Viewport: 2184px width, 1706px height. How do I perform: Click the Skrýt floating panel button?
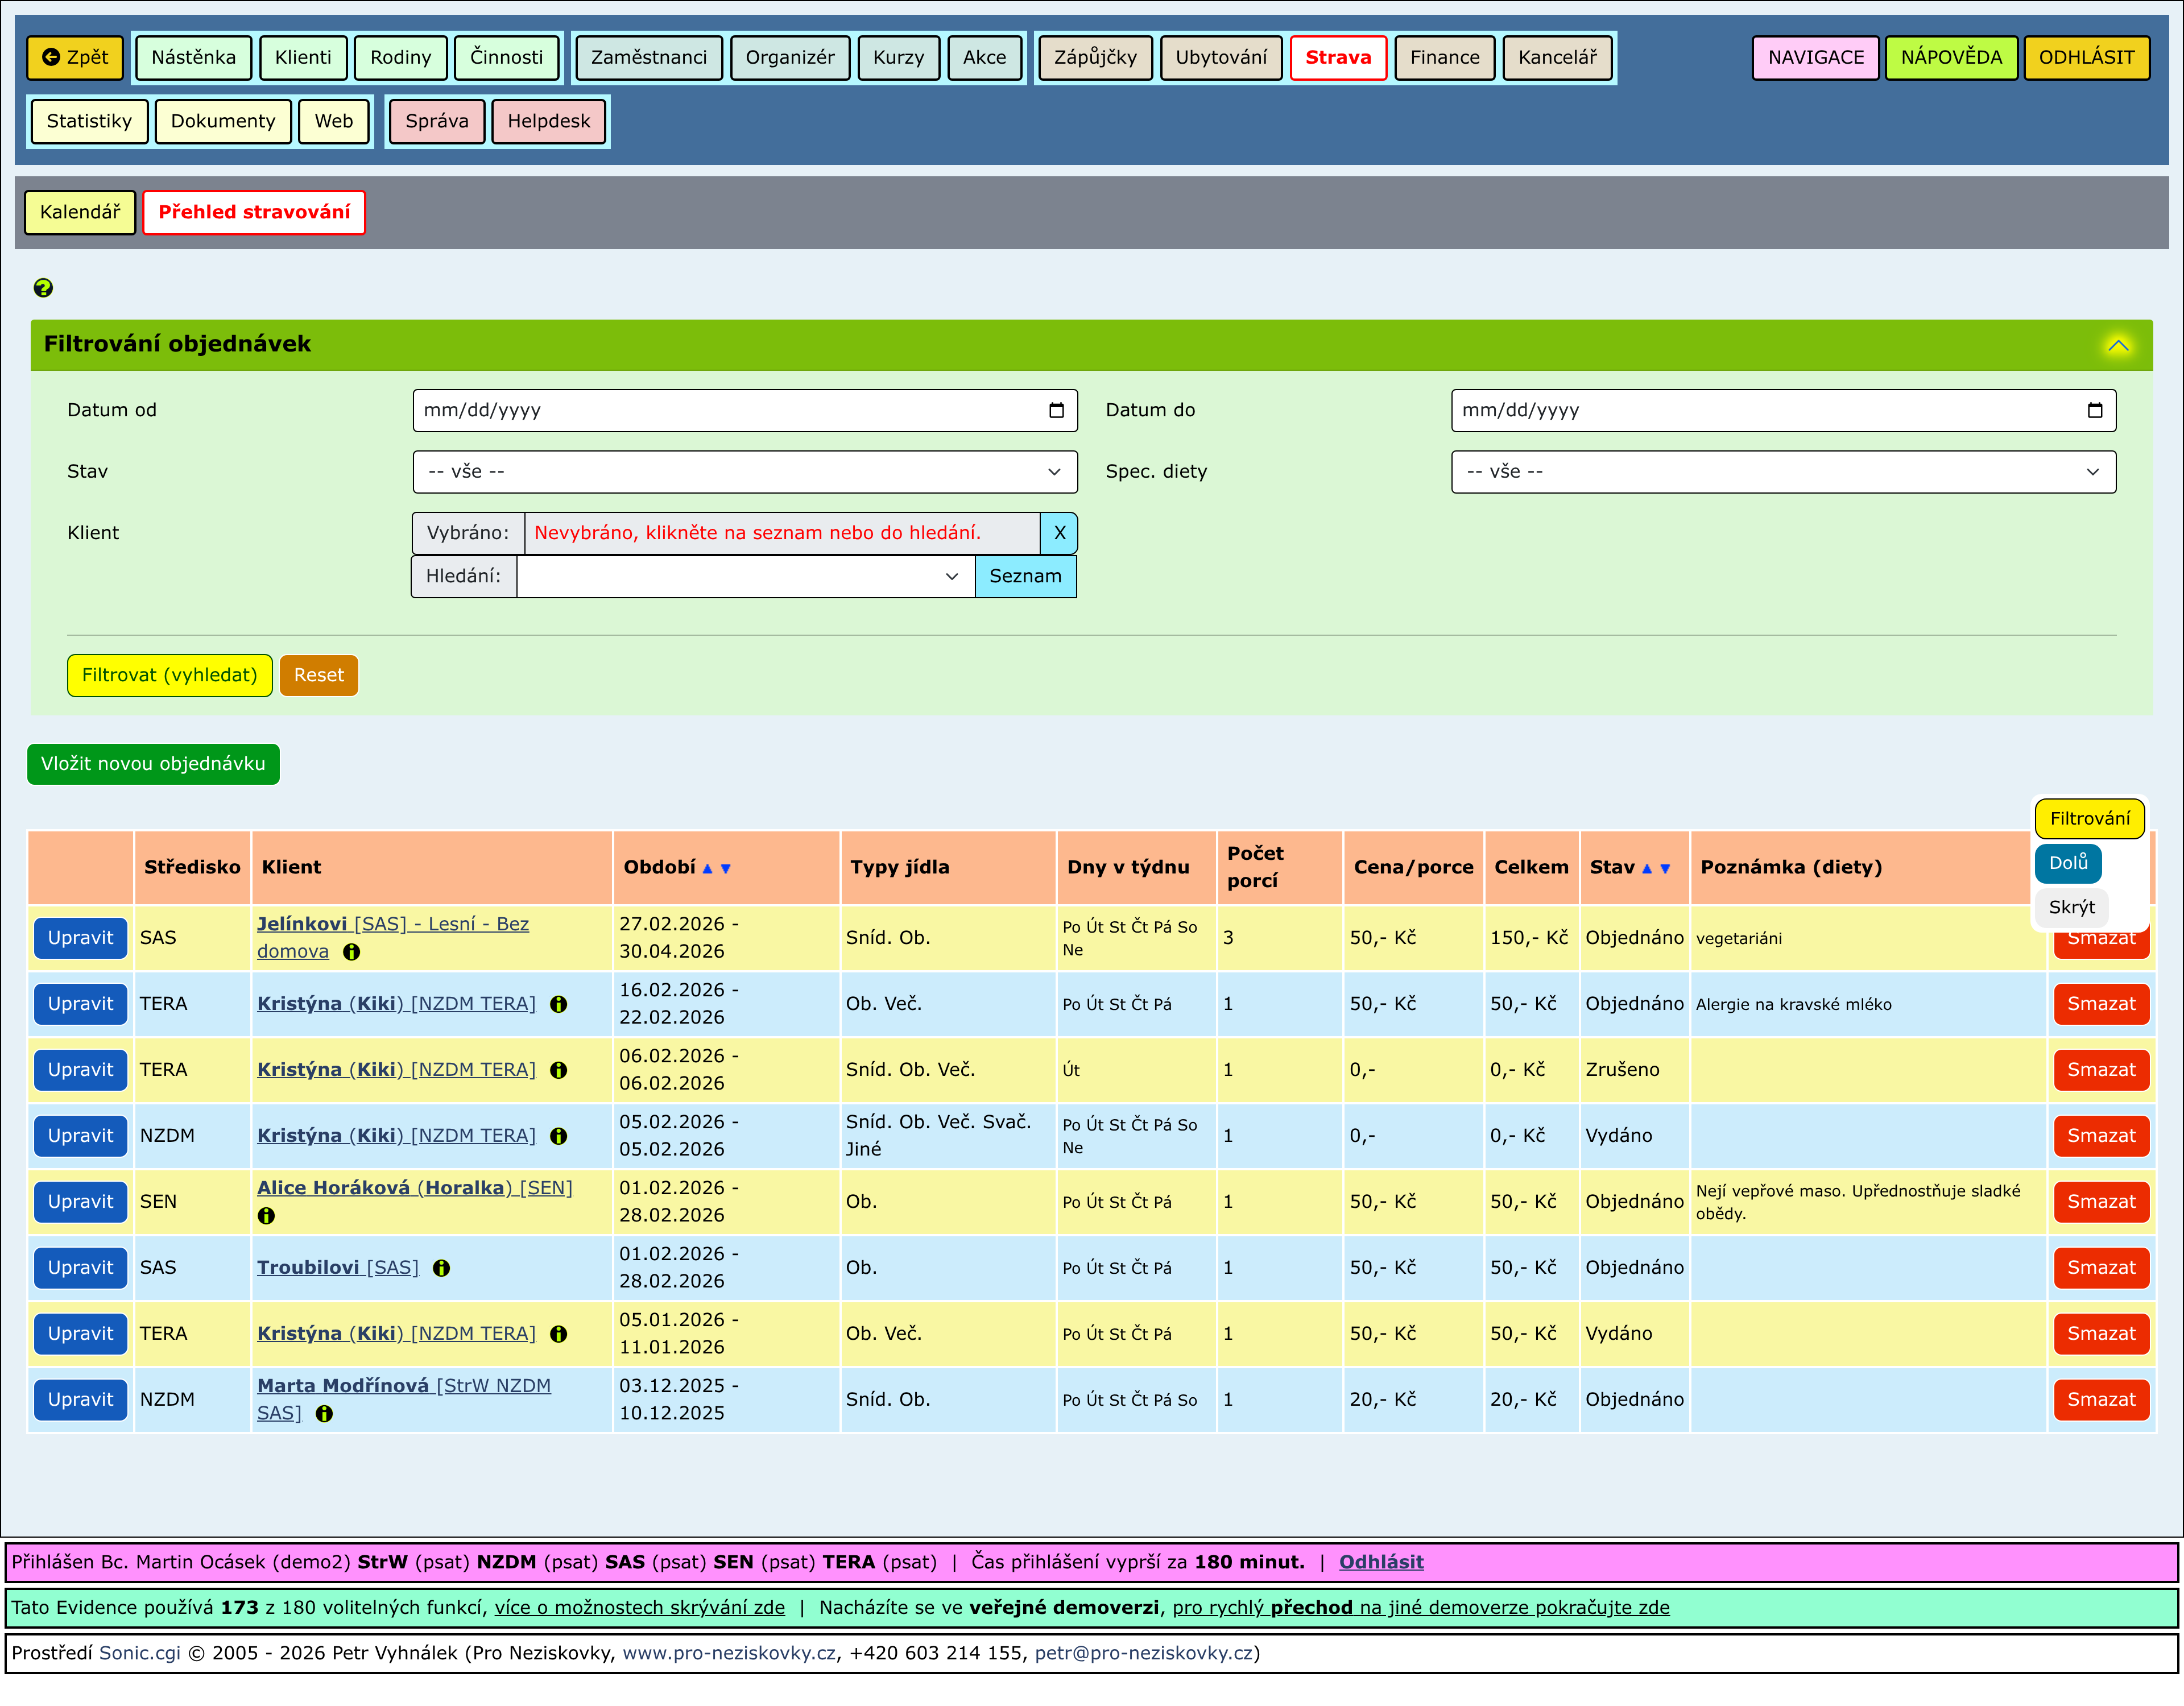pyautogui.click(x=2071, y=907)
